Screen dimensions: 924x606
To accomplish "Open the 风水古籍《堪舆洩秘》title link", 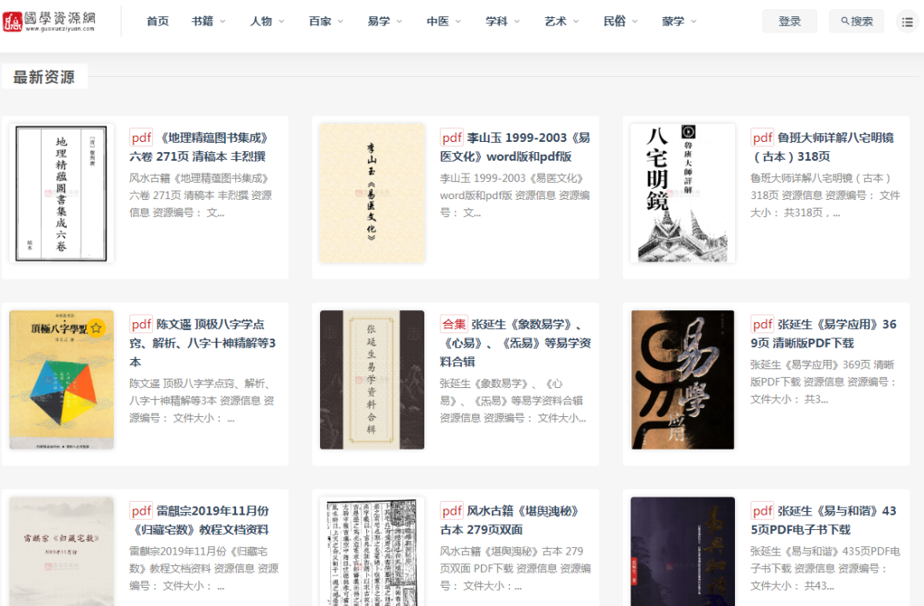I will click(x=510, y=520).
